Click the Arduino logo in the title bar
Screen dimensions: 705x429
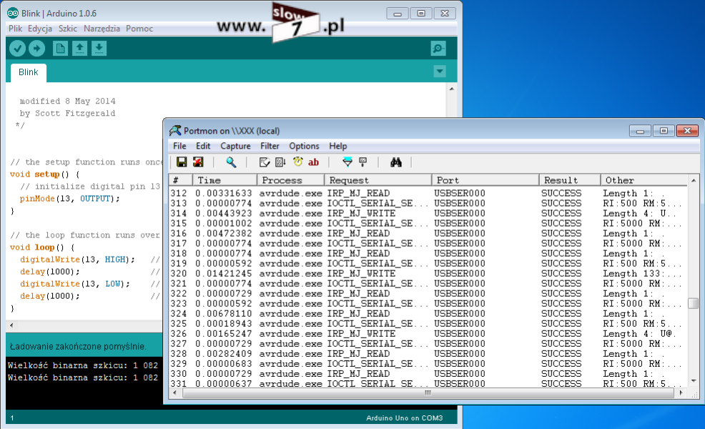click(13, 14)
